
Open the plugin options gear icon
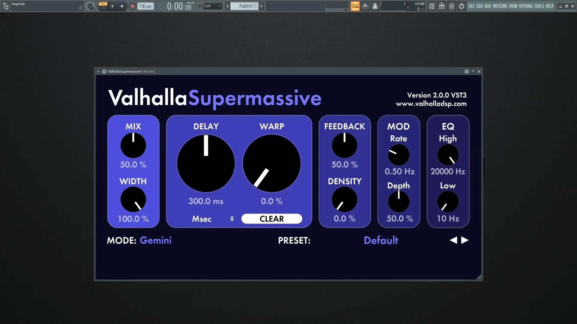[104, 71]
